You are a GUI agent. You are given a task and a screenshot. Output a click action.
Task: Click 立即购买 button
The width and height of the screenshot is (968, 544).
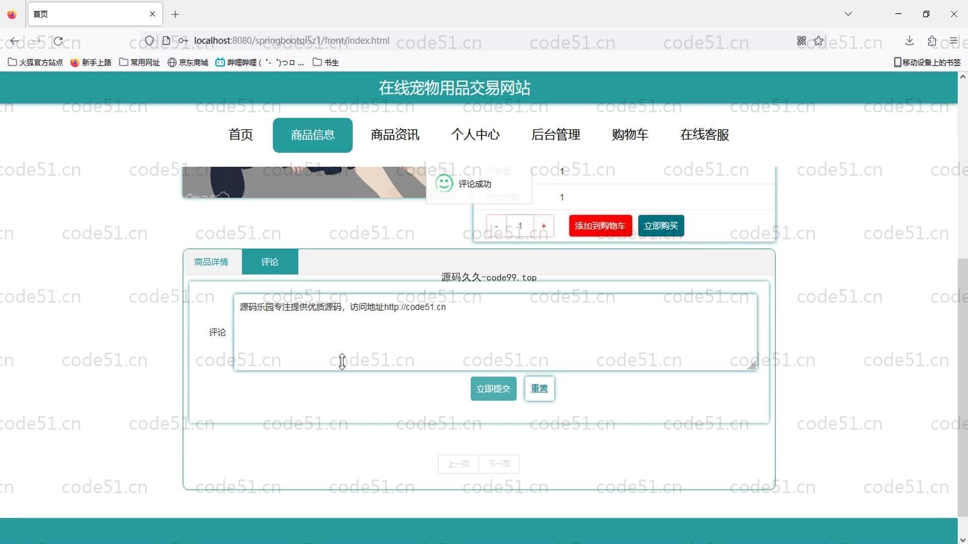coord(661,226)
